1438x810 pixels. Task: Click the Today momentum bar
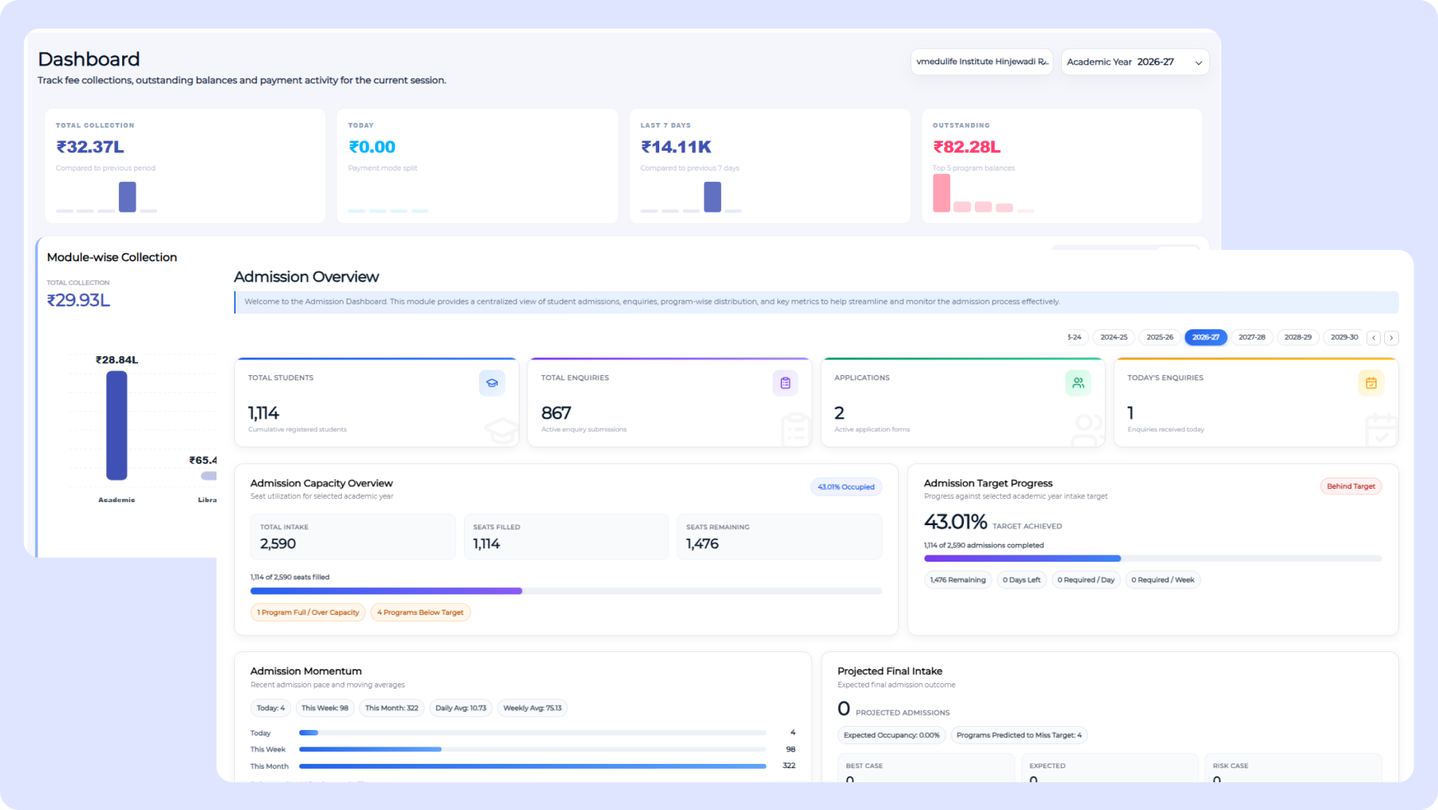532,732
